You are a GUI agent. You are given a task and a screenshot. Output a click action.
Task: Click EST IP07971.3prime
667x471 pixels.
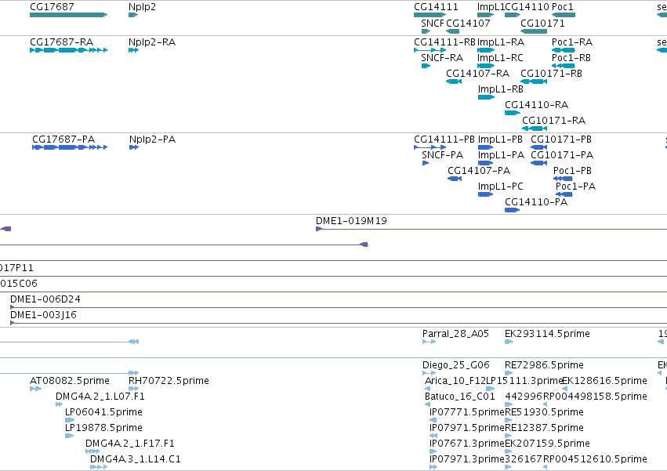(433, 468)
